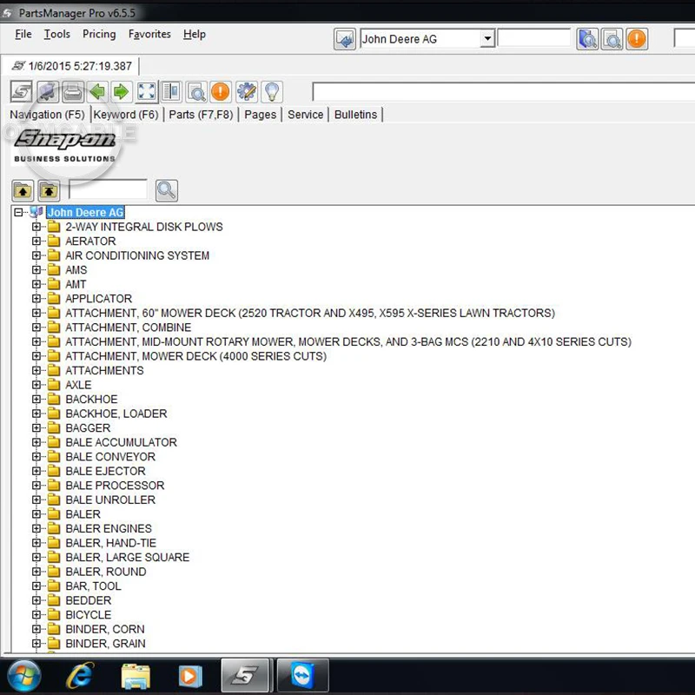Select the AMT tree item
The image size is (695, 695).
[x=76, y=284]
